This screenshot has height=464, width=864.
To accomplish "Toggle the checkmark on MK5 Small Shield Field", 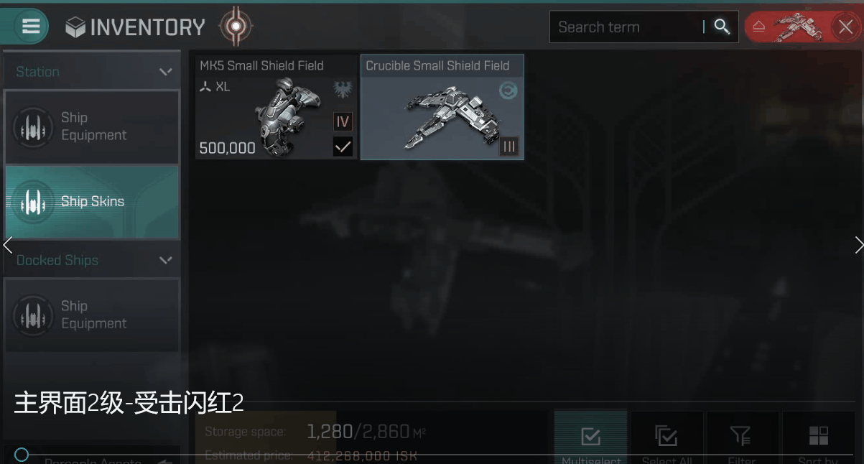I will point(343,147).
